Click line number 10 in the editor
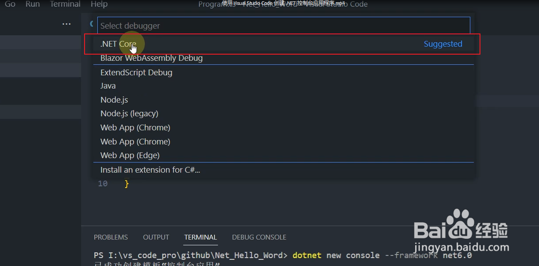 (103, 184)
